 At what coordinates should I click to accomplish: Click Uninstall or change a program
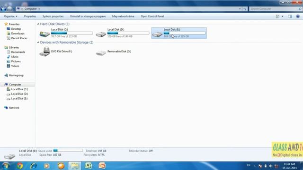(88, 17)
